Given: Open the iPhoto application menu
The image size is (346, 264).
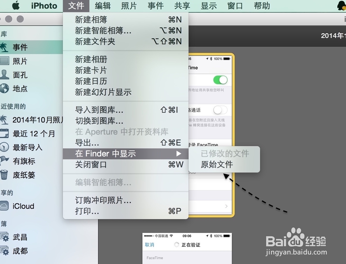Looking at the screenshot, I should [x=44, y=6].
